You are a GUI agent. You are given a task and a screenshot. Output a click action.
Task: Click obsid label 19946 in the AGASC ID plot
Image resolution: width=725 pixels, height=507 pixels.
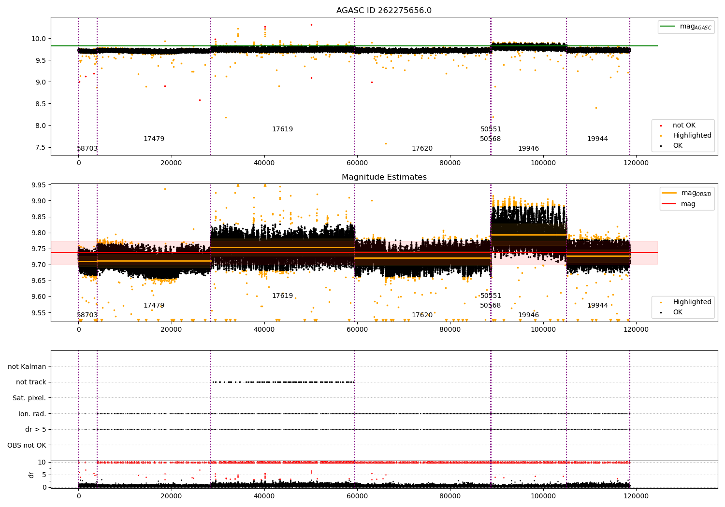[528, 149]
